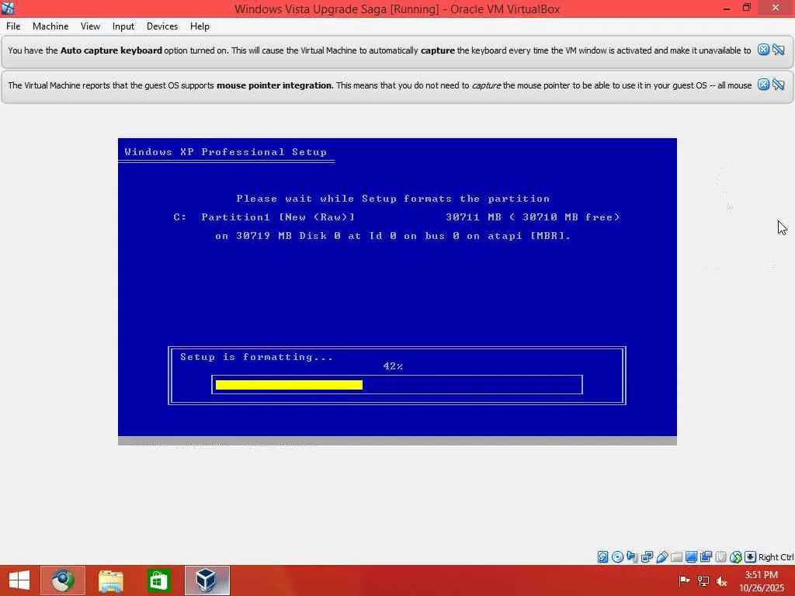This screenshot has width=795, height=596.
Task: Click the USB devices status icon
Action: click(x=661, y=557)
